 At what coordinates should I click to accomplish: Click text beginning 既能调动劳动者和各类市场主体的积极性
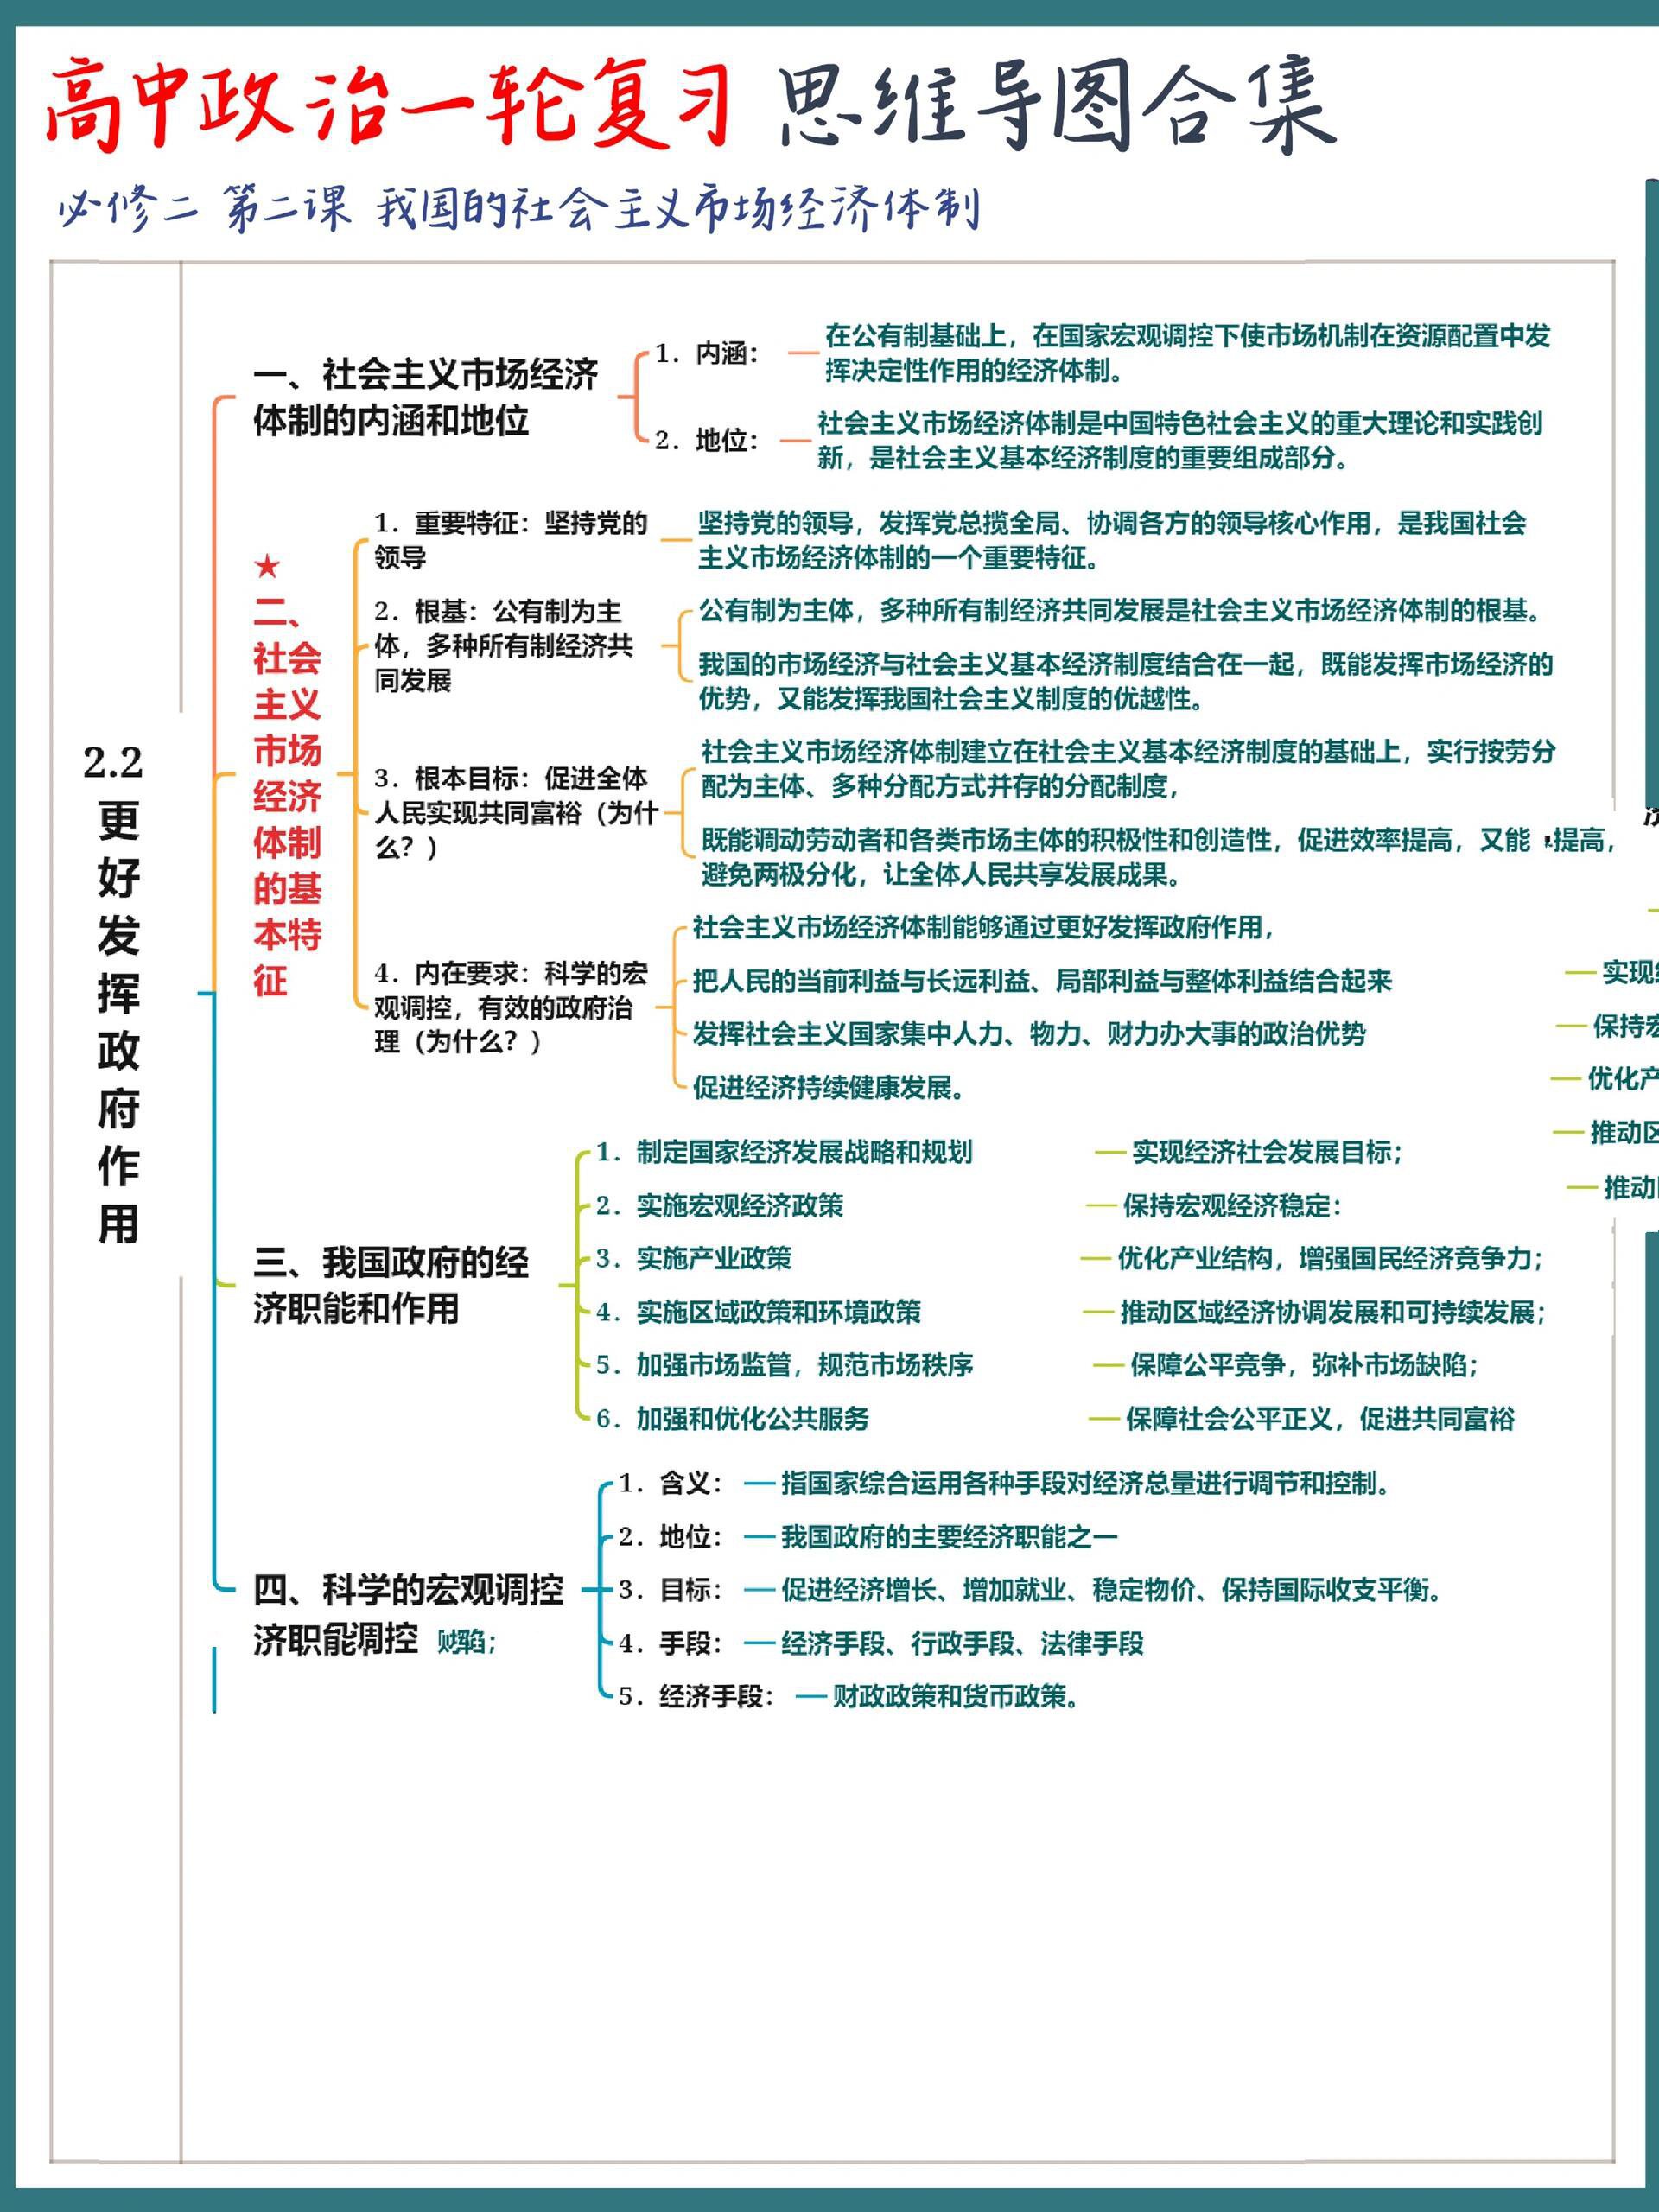[x=1159, y=857]
